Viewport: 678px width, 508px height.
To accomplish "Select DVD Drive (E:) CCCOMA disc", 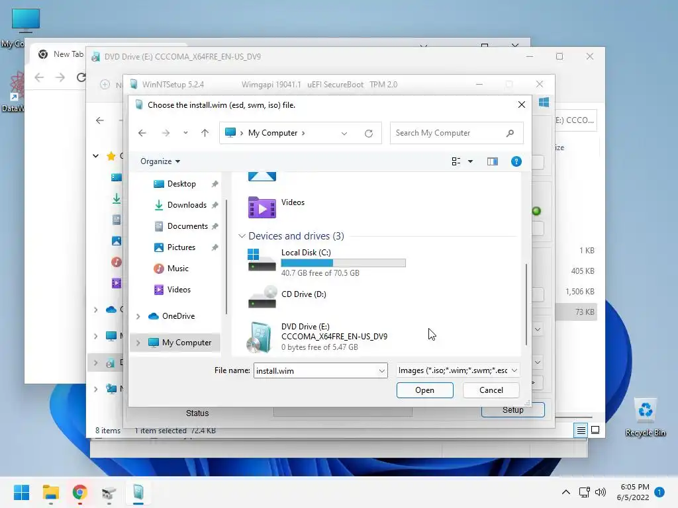I will (318, 337).
